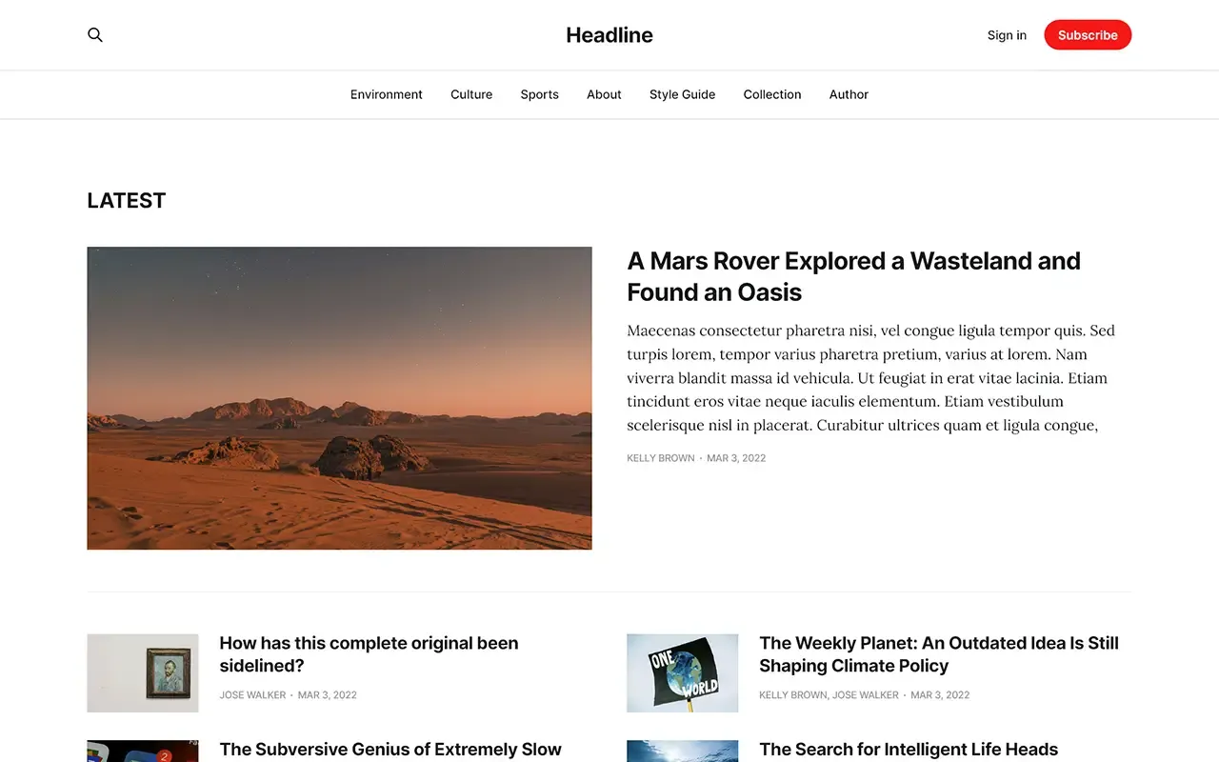The height and width of the screenshot is (762, 1219).
Task: Open the search icon
Action: 95,34
